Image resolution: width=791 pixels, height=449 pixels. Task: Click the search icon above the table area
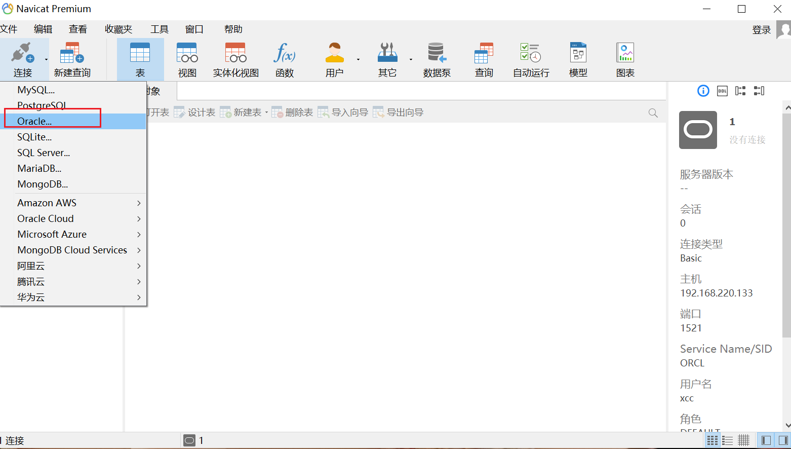point(653,113)
